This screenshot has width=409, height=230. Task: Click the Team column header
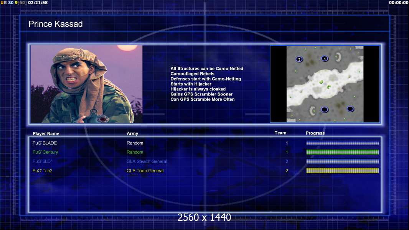280,133
